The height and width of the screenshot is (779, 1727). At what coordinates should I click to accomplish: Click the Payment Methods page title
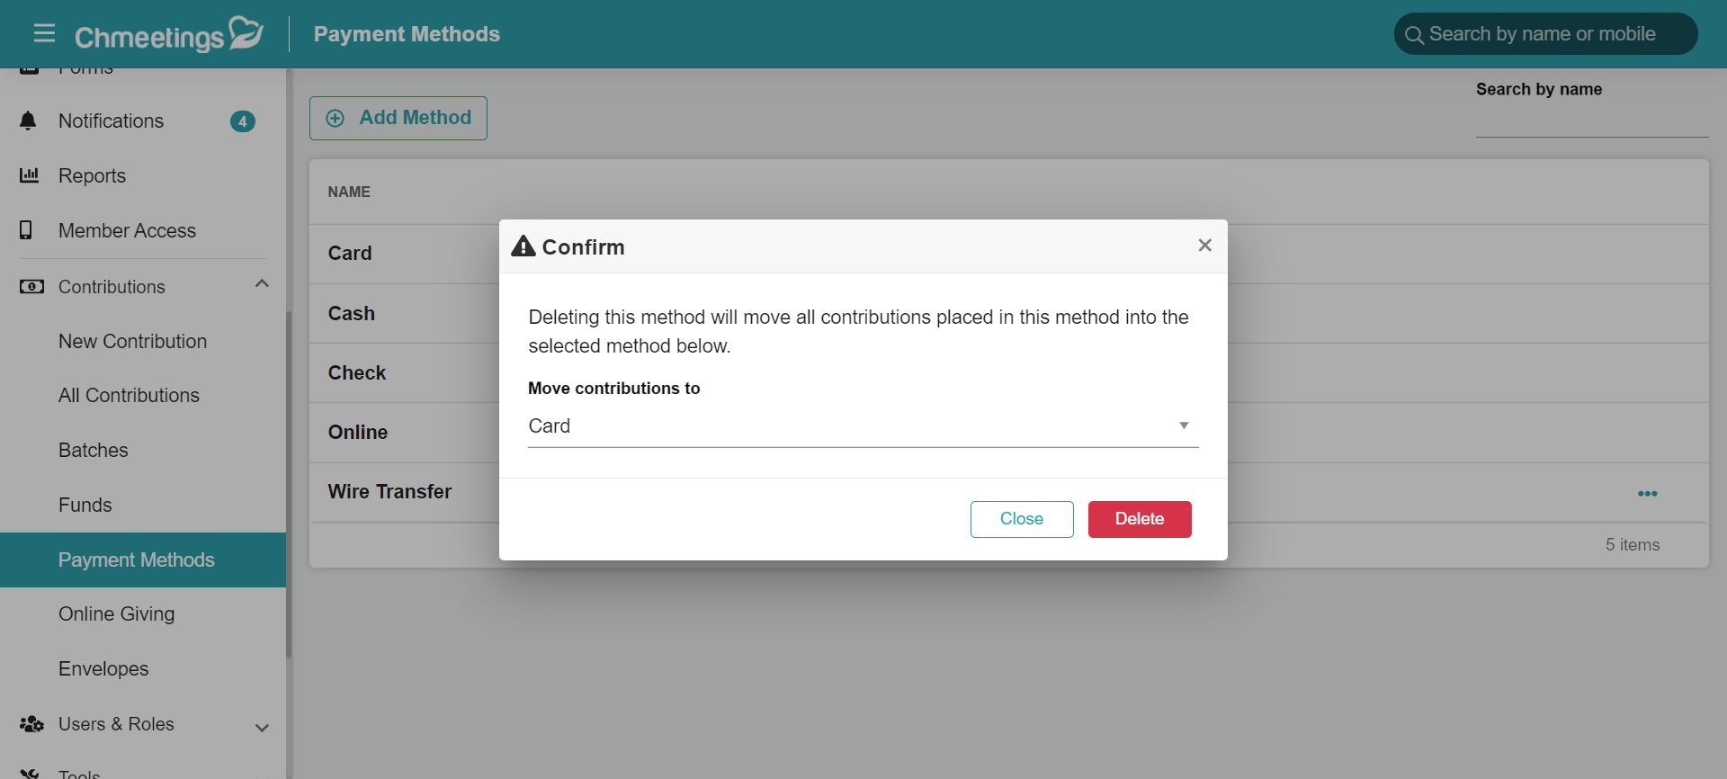(407, 34)
